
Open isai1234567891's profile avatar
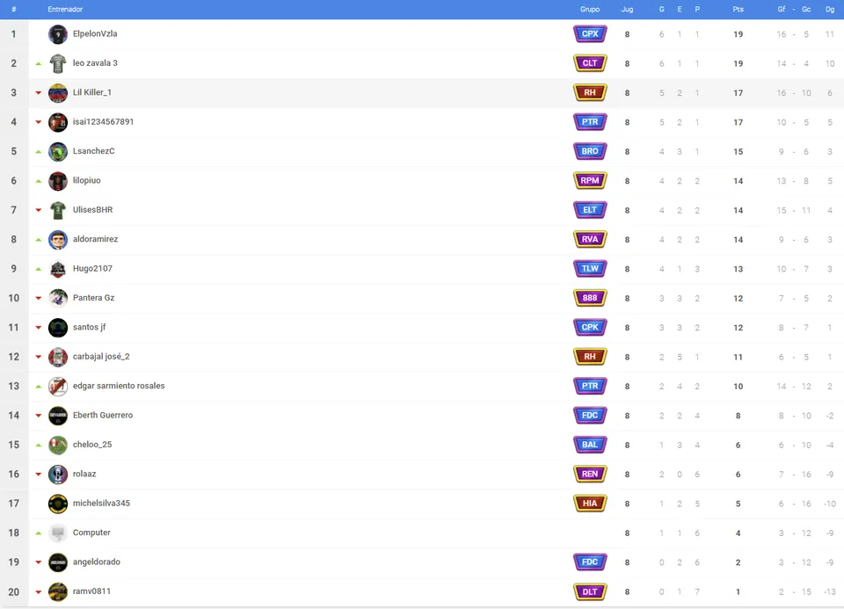58,122
